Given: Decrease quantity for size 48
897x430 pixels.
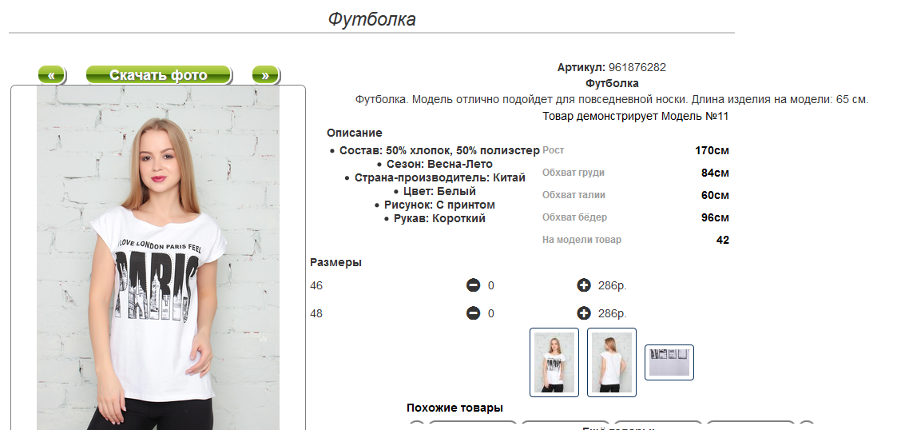Looking at the screenshot, I should pyautogui.click(x=473, y=313).
